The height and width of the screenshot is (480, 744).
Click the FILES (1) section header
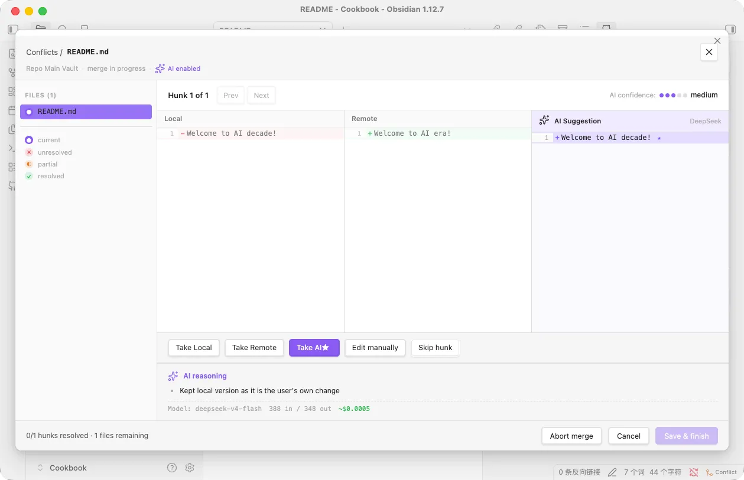[41, 95]
